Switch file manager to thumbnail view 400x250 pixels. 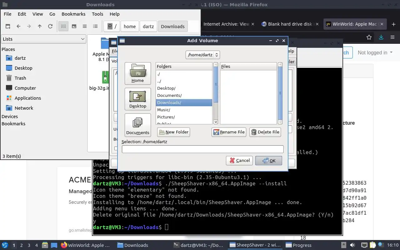[x=74, y=26]
